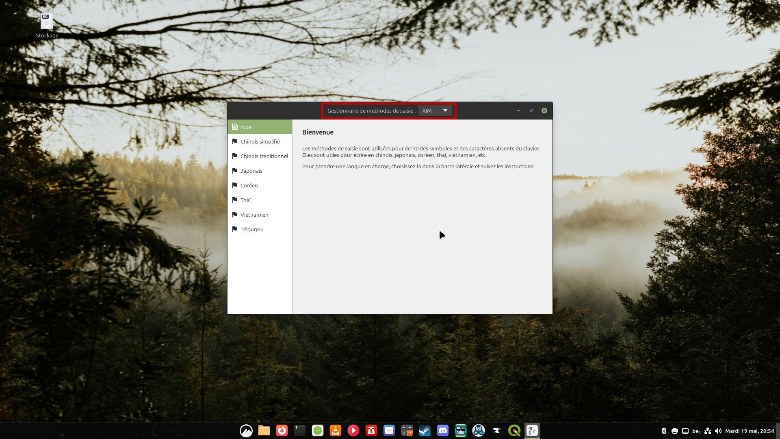Minimize the input methods window
Screen dimensions: 780x439
click(518, 111)
